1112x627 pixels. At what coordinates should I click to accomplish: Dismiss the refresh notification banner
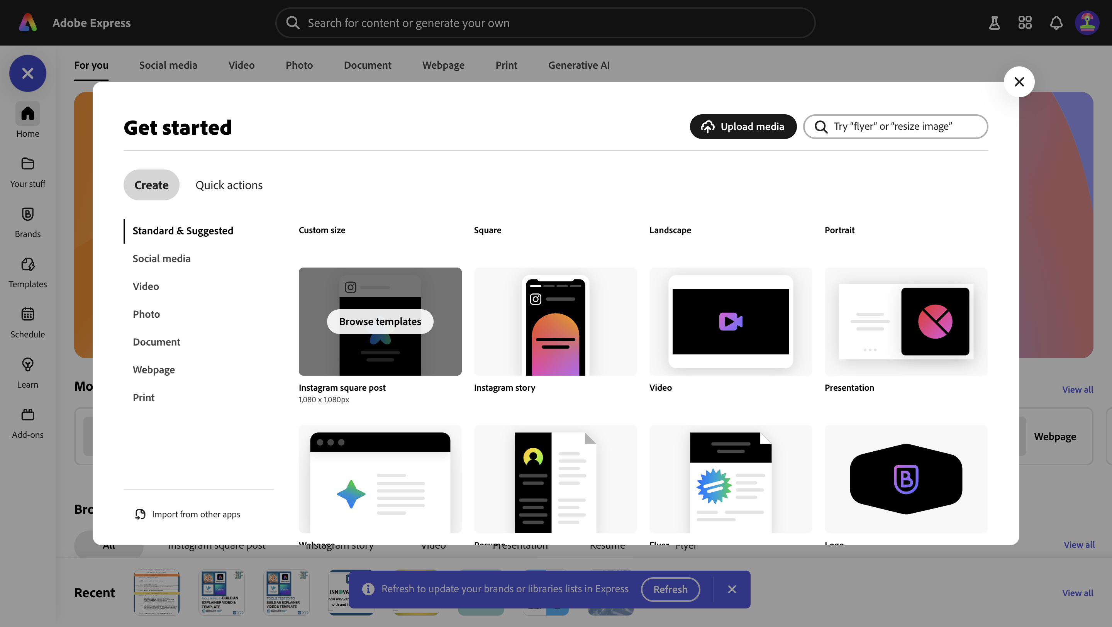click(x=732, y=590)
